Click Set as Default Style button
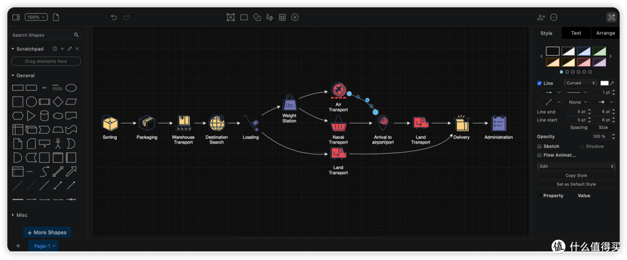The height and width of the screenshot is (260, 627). pos(576,185)
